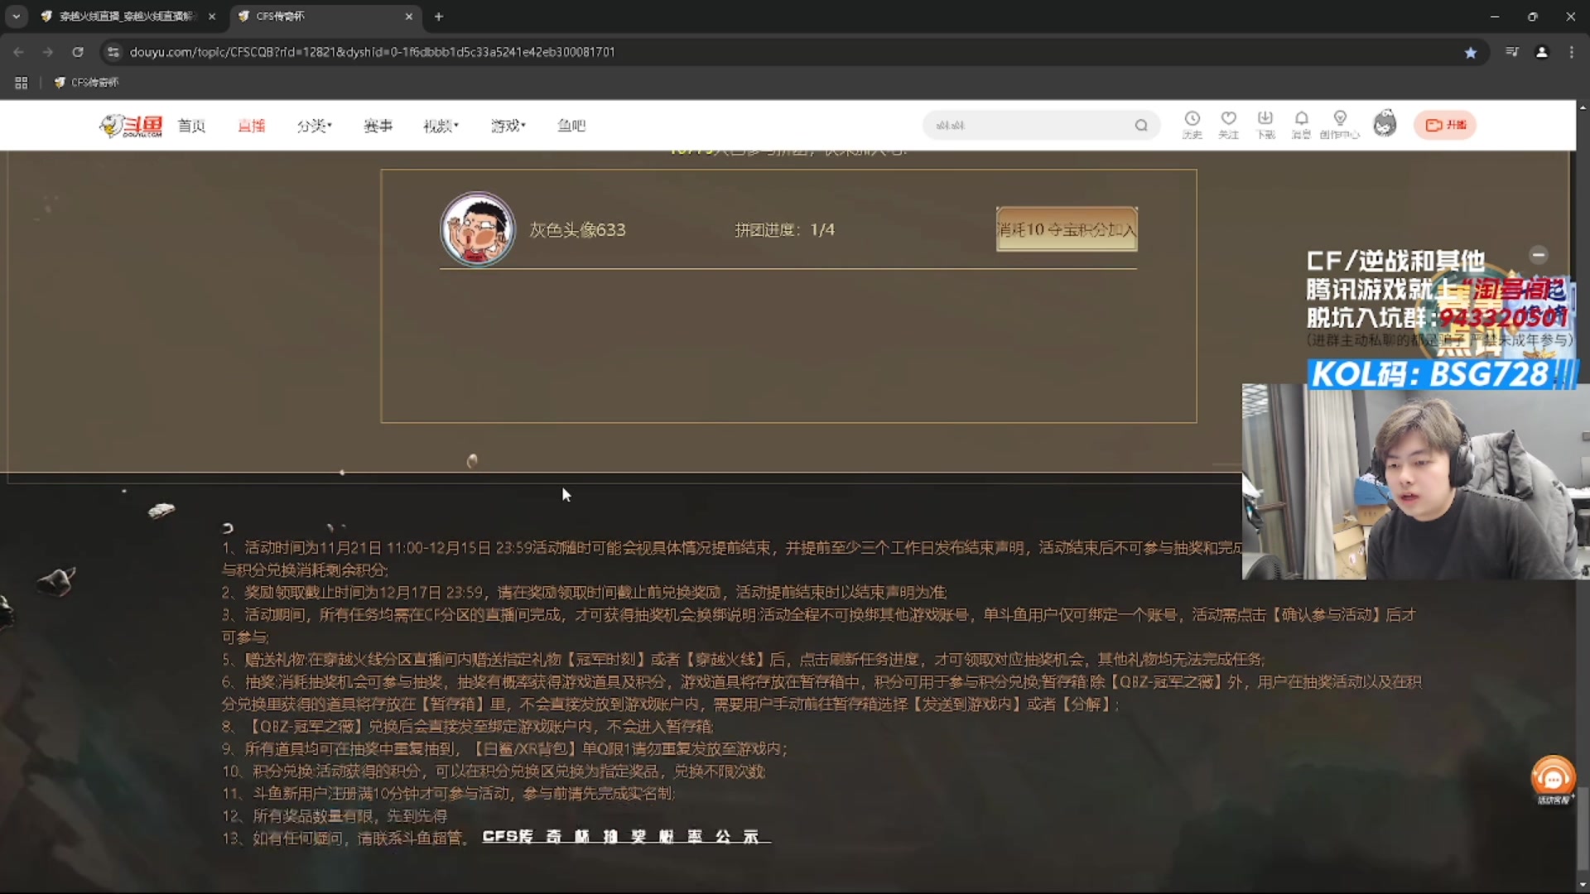This screenshot has width=1590, height=894.
Task: Click scrollbar up arrow
Action: pos(1583,108)
